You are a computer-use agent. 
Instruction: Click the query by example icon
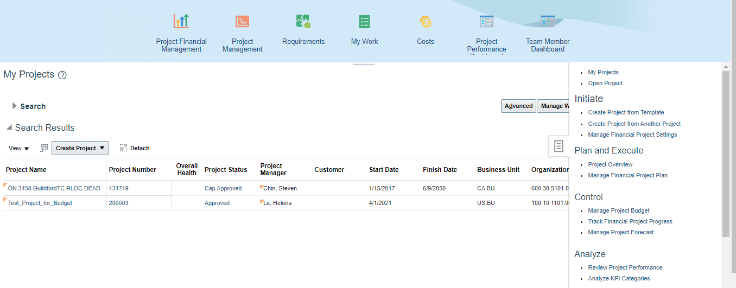pos(44,148)
